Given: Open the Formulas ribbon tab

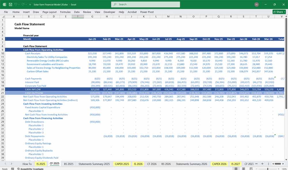Looking at the screenshot, I should (65, 12).
